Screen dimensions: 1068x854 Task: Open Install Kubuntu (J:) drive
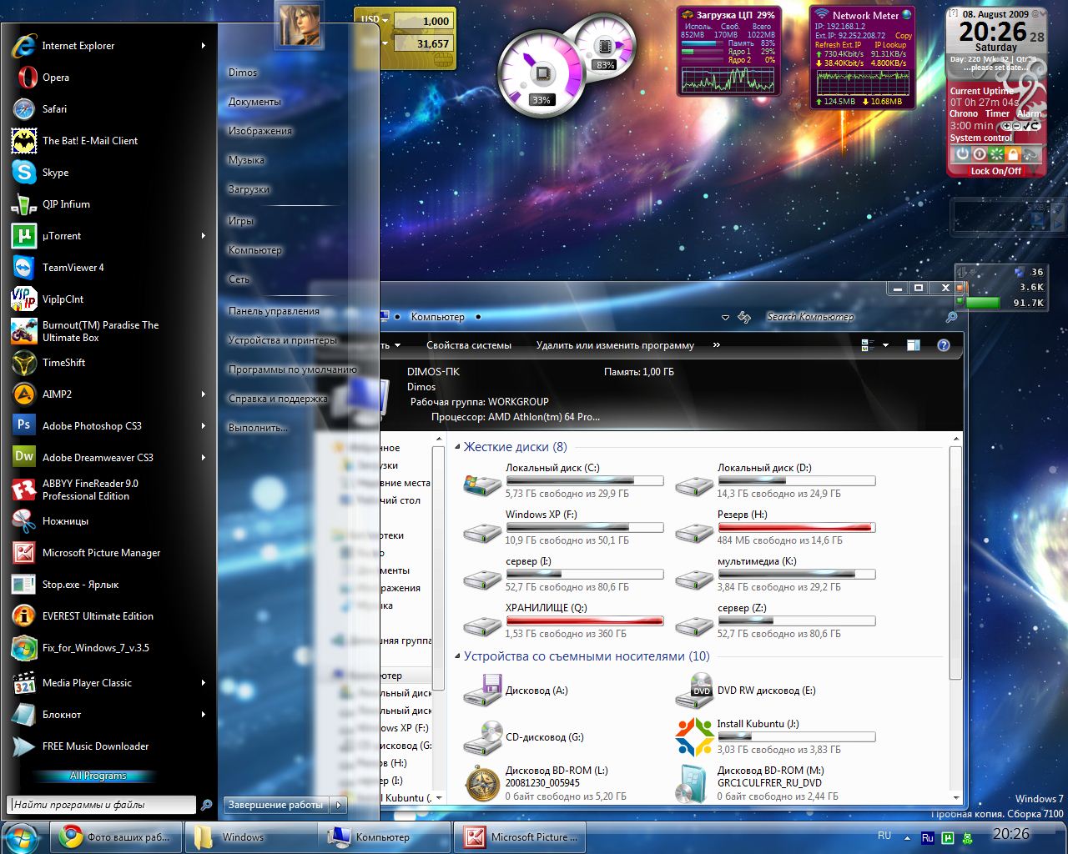774,736
